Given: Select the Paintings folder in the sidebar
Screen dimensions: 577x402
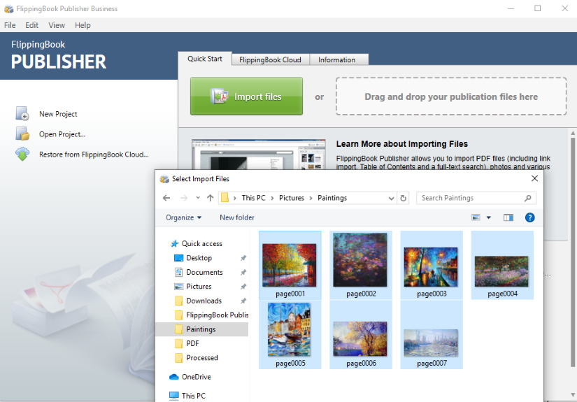Looking at the screenshot, I should (x=201, y=329).
